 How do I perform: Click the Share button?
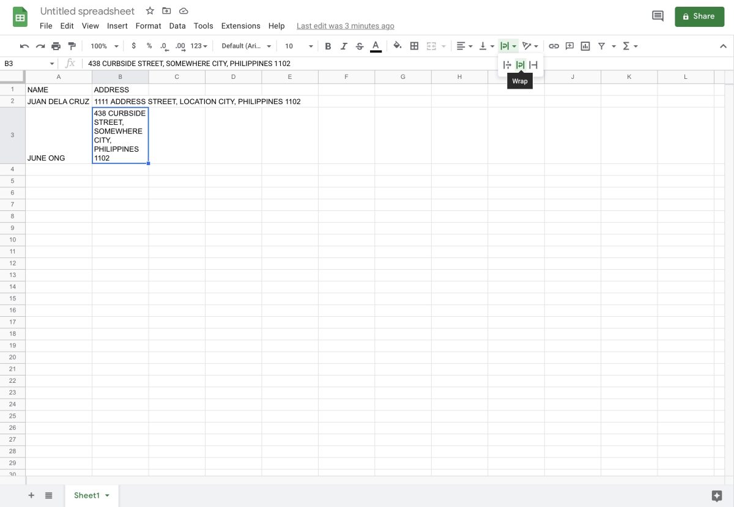click(699, 17)
